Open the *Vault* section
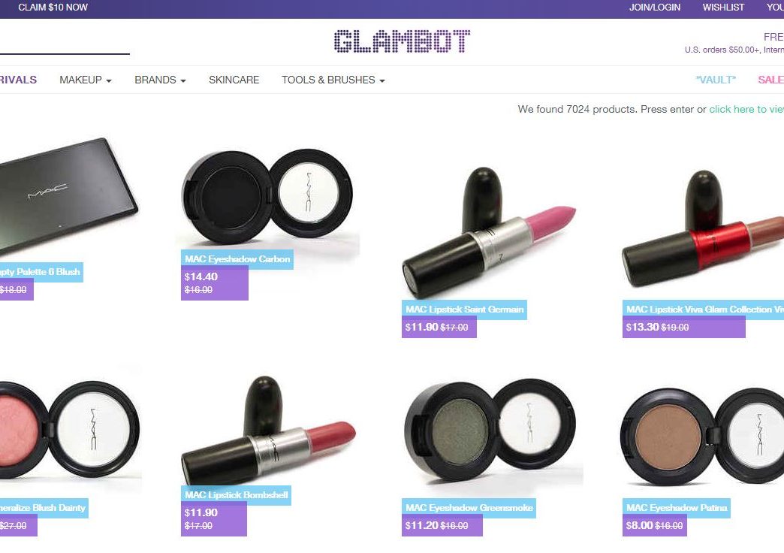This screenshot has height=553, width=784. click(x=716, y=80)
